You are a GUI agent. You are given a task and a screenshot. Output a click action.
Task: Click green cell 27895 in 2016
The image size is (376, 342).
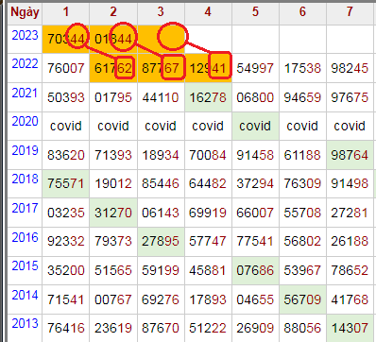tap(161, 241)
